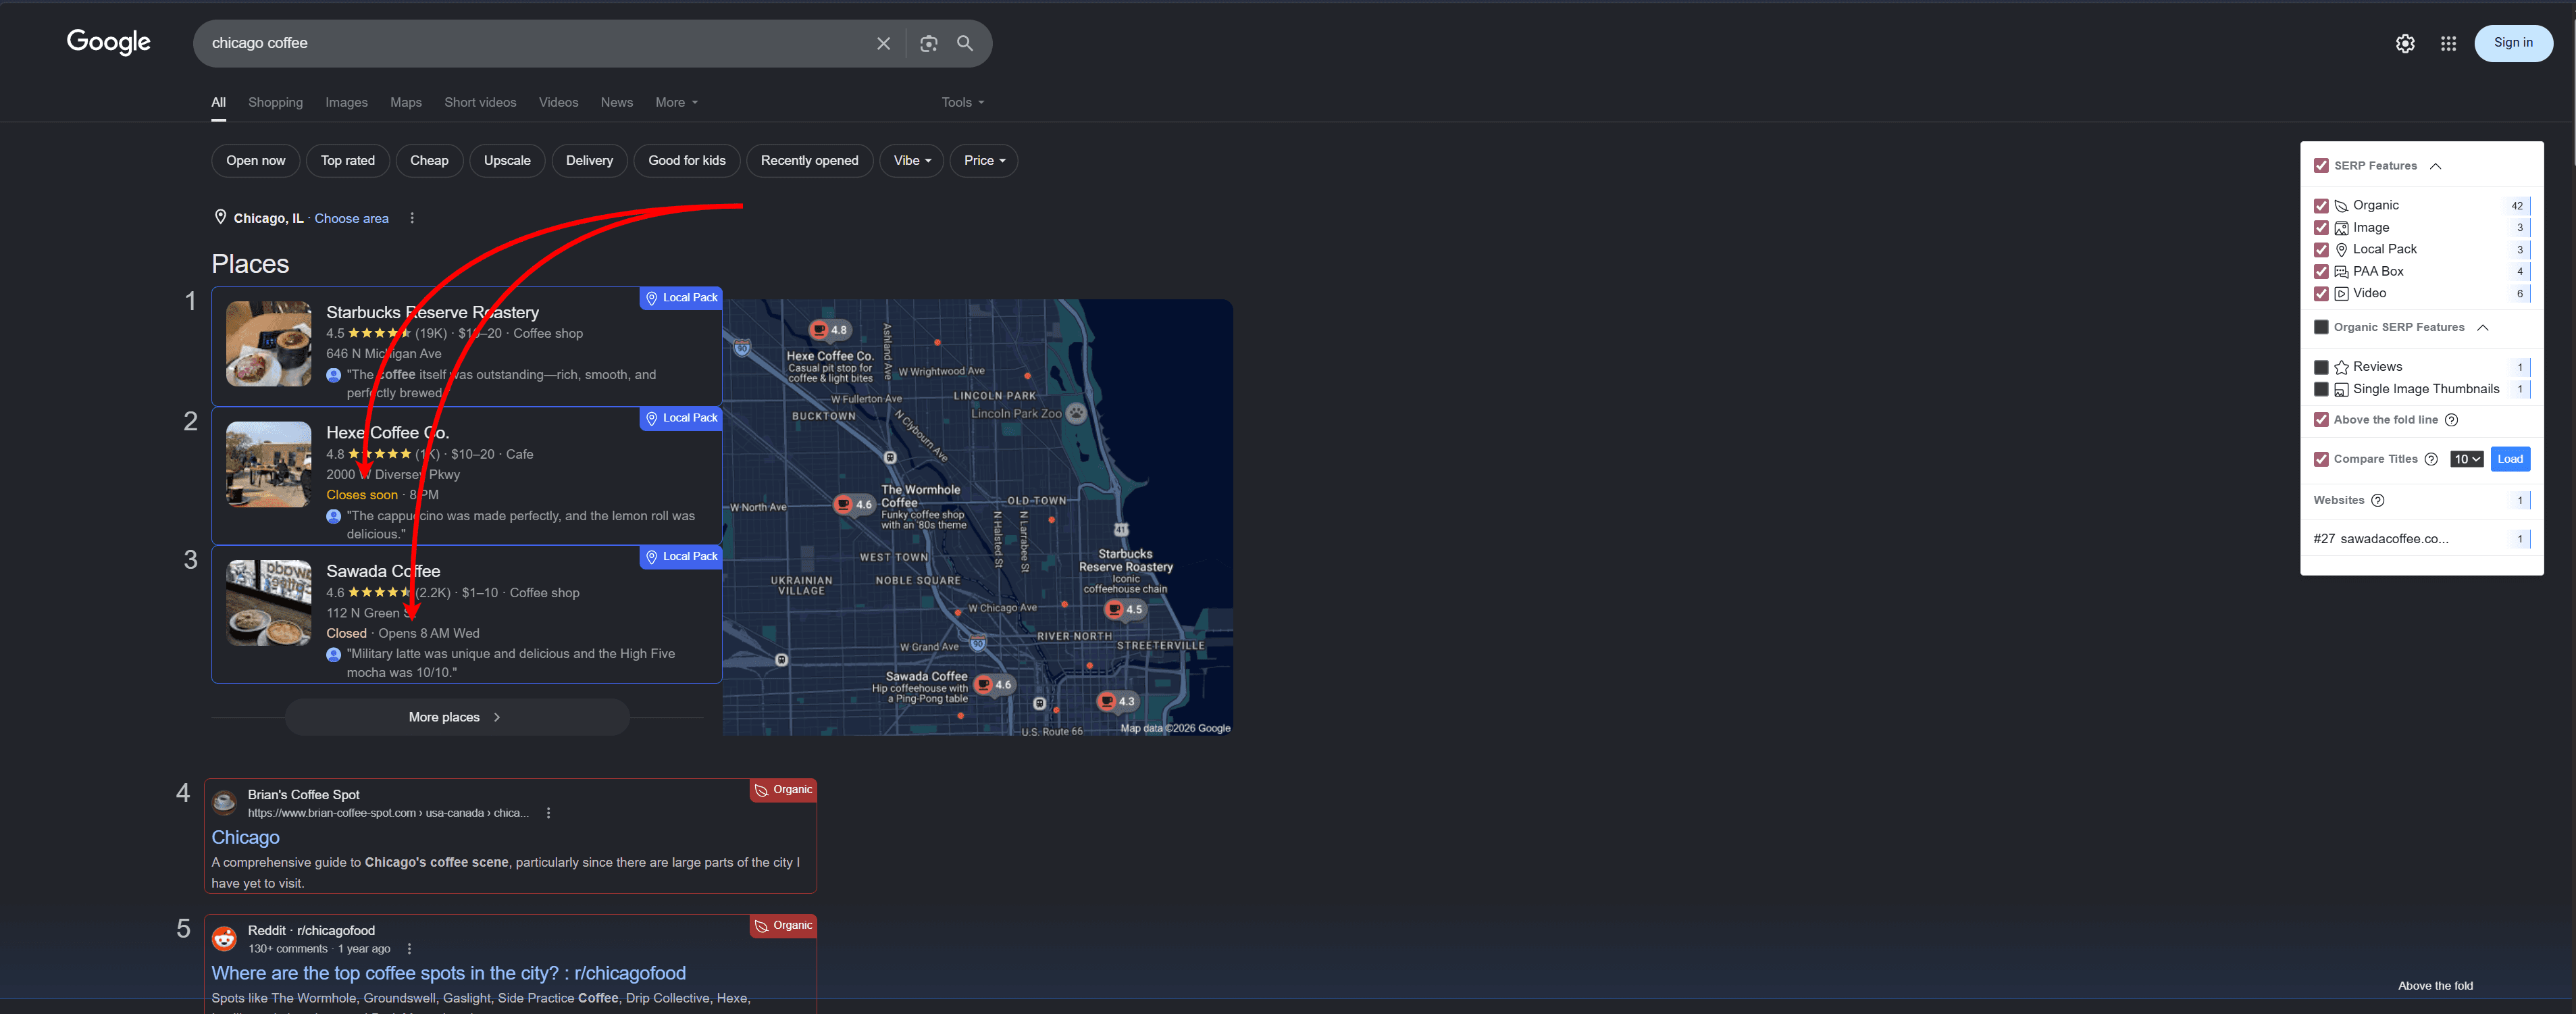Click Local Pack badge on Sawada Coffee

click(x=681, y=557)
